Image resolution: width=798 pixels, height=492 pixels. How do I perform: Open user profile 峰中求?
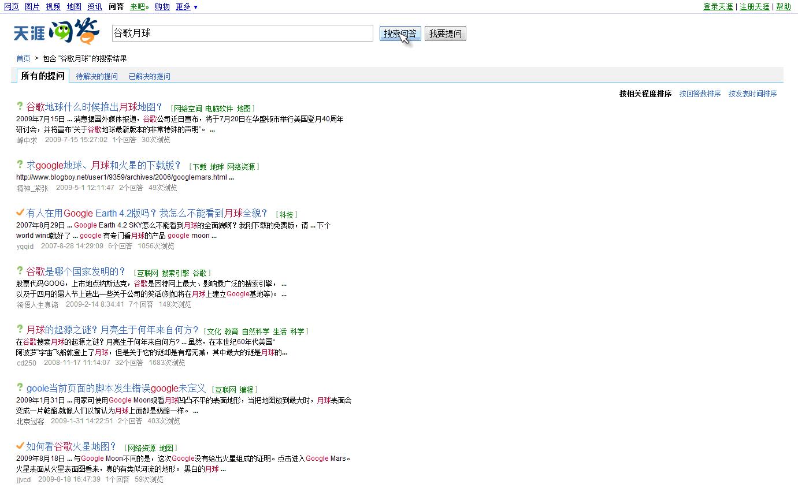27,140
